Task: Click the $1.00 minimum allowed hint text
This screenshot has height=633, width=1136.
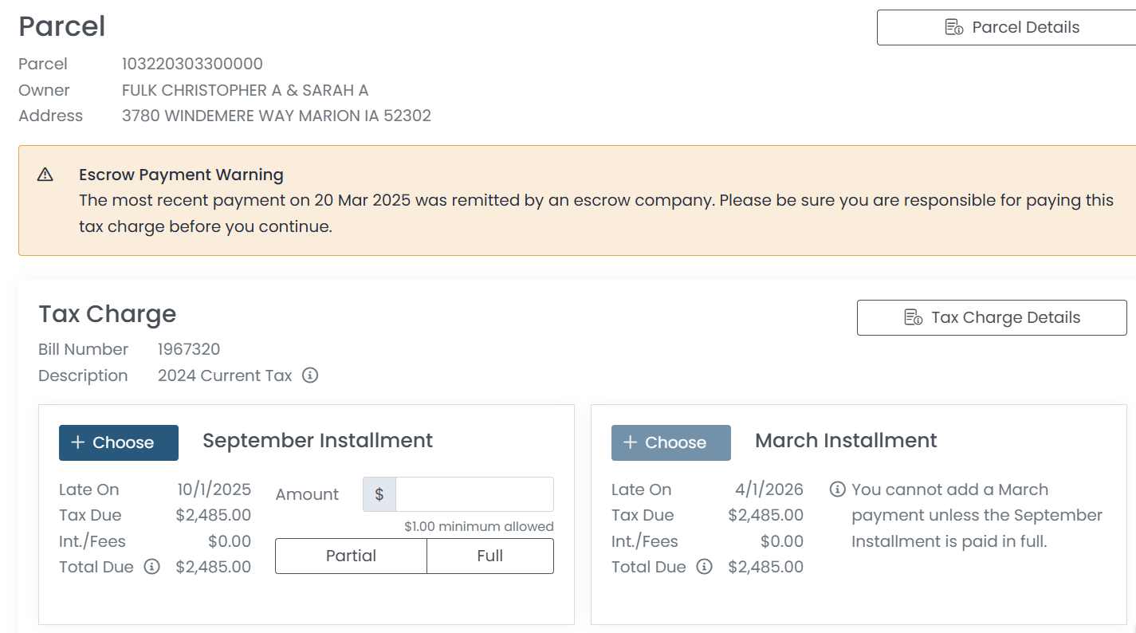Action: (478, 526)
